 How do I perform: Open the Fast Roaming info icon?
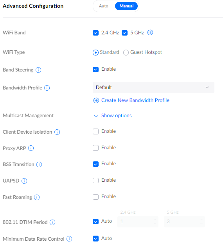tap(37, 197)
